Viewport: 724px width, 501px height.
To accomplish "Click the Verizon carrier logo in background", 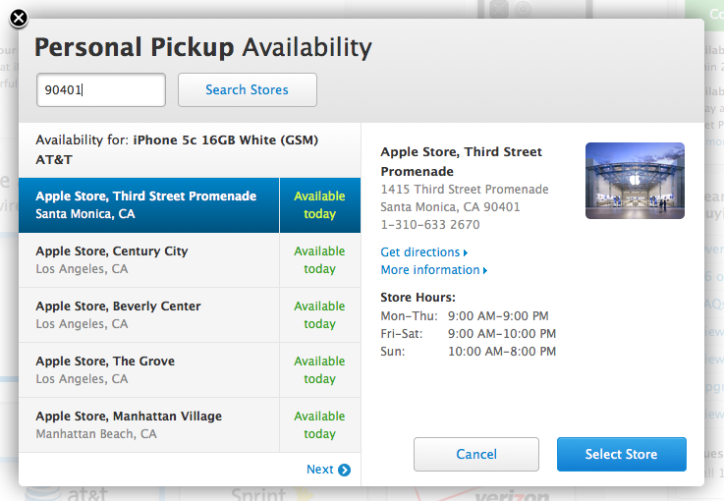I will (x=511, y=494).
